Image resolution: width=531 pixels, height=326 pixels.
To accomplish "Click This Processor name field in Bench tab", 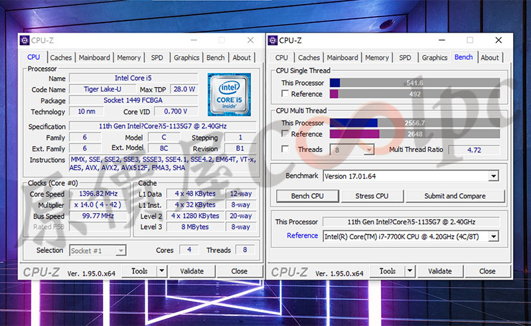I will pos(411,222).
